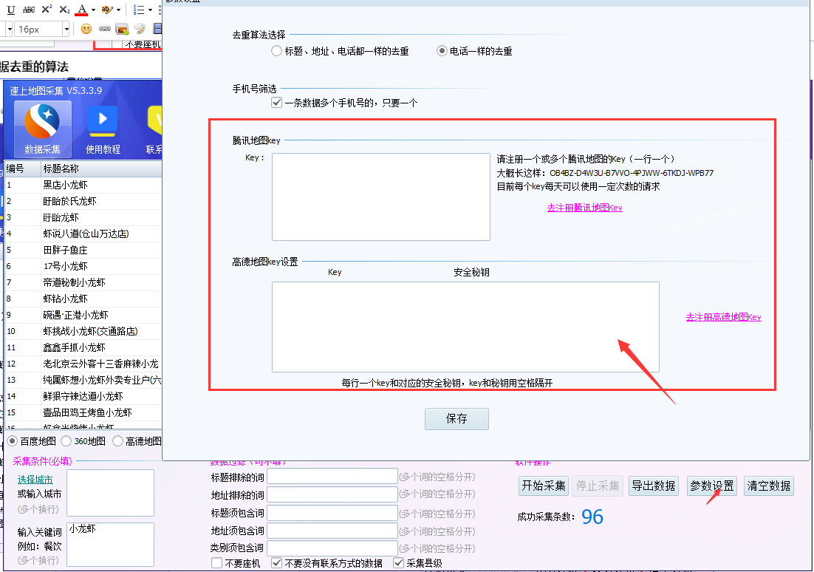Insert a numbered list
814x572 pixels.
pos(139,10)
